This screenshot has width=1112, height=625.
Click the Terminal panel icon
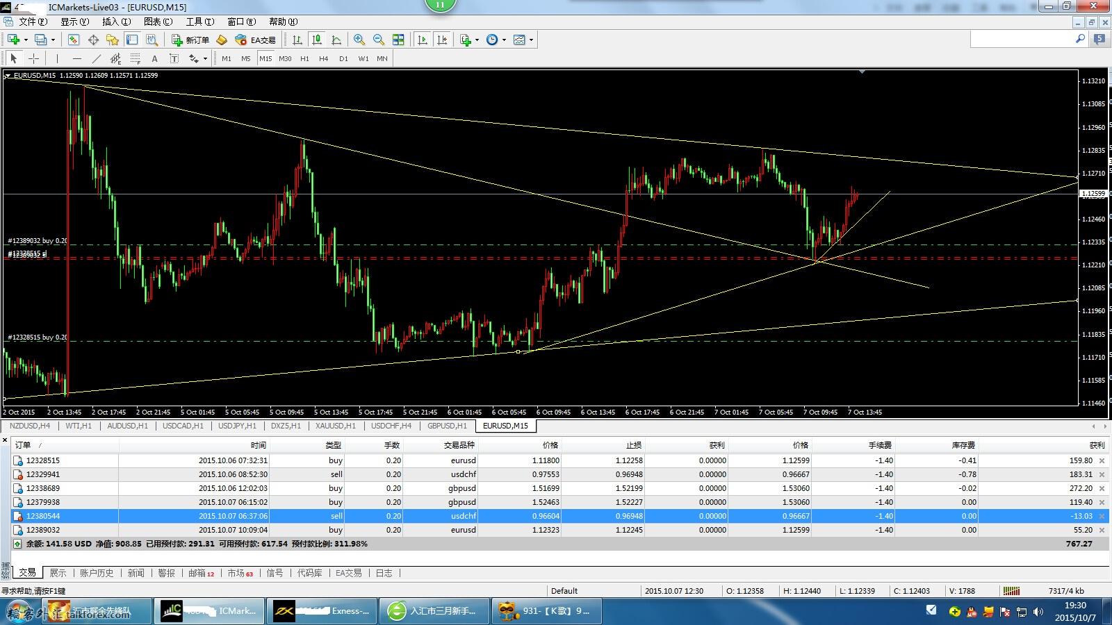pos(132,40)
